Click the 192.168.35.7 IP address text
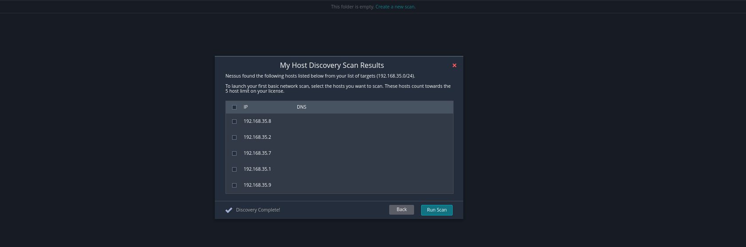 (257, 153)
